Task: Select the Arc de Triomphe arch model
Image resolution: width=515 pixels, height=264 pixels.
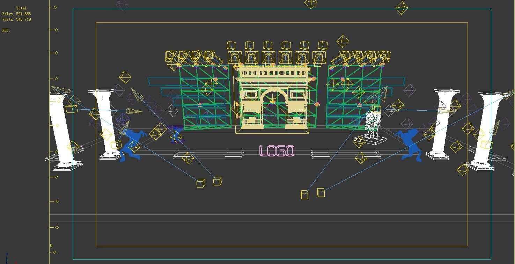Action: pos(273,98)
